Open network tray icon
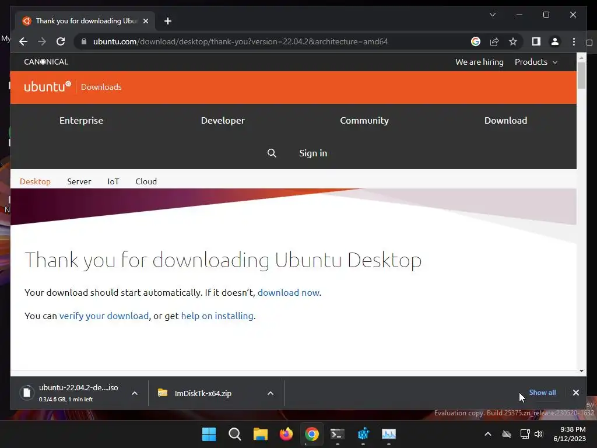This screenshot has width=597, height=448. point(525,434)
